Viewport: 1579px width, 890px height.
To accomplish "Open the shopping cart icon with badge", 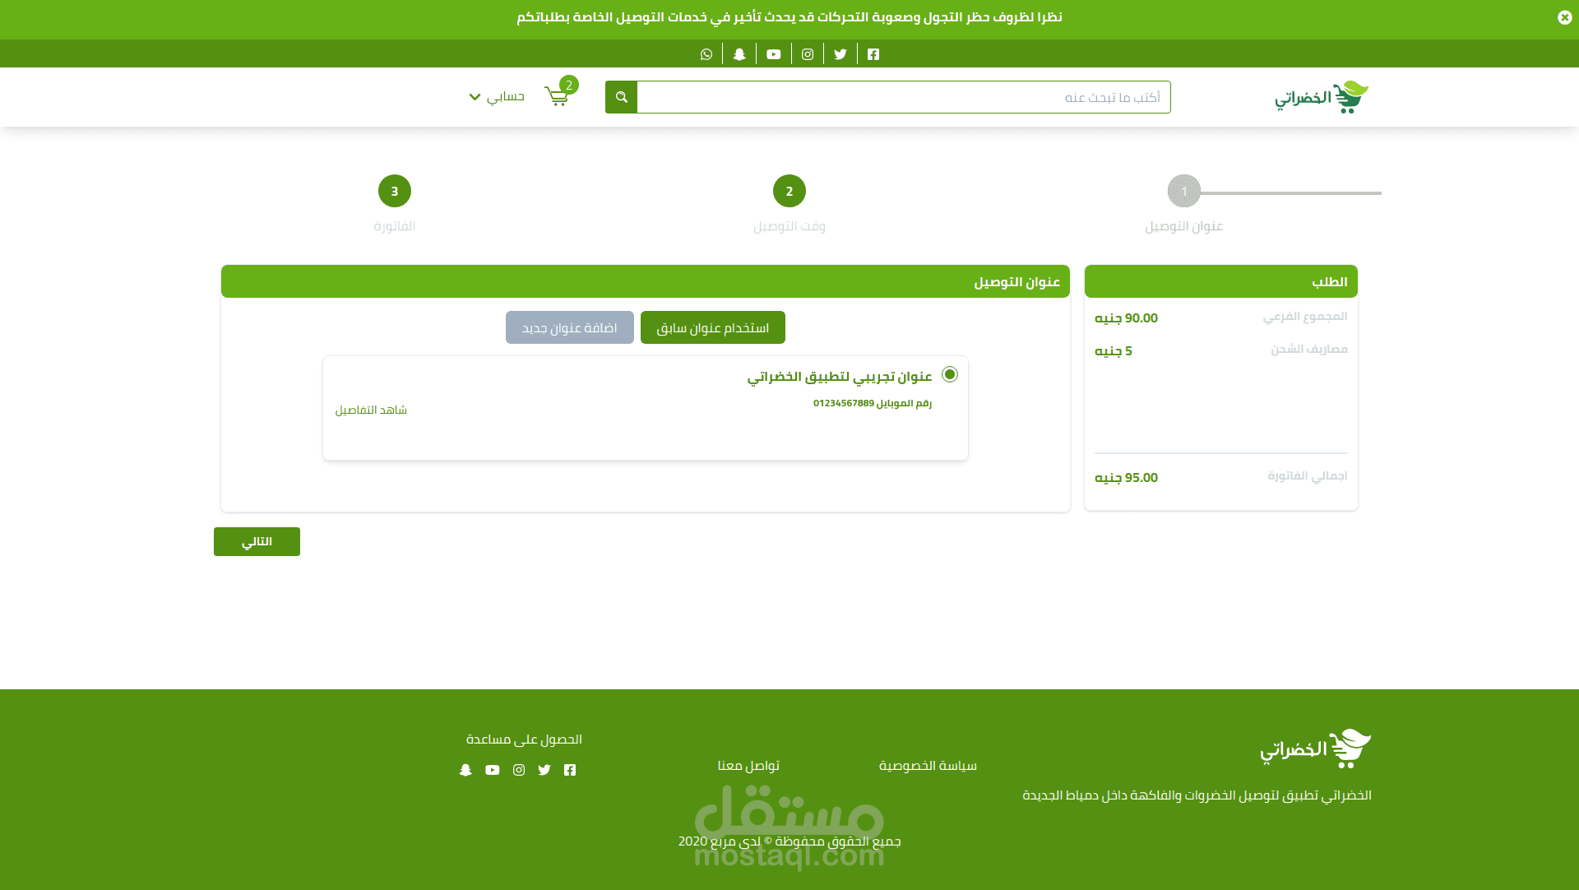I will [558, 96].
